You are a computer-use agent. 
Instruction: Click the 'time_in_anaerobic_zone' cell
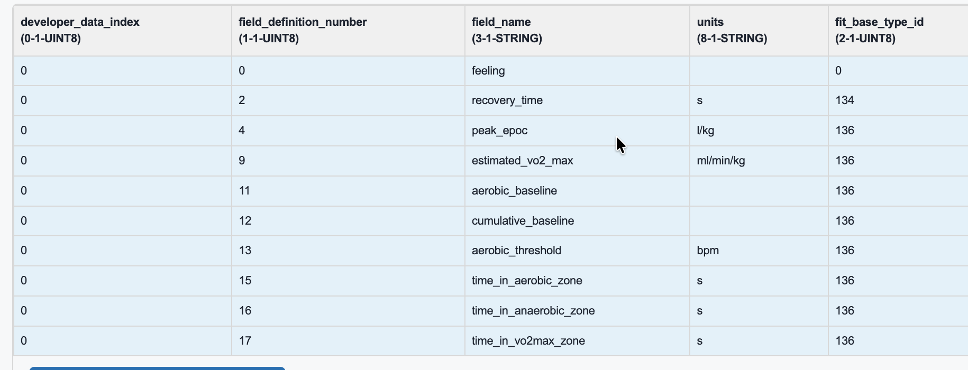click(533, 311)
